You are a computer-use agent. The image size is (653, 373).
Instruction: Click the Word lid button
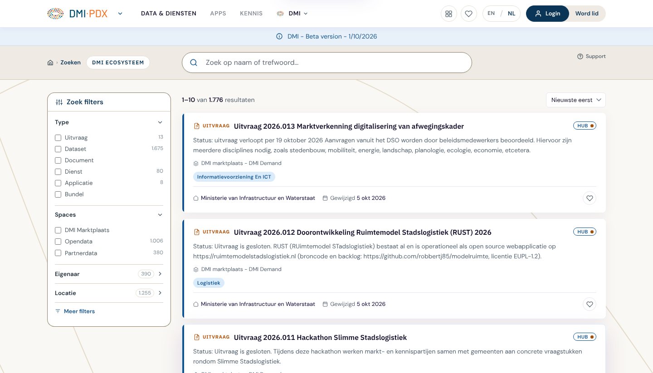pyautogui.click(x=587, y=14)
